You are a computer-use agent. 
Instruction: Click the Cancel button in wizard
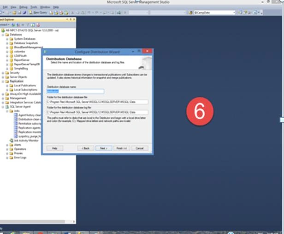(140, 148)
